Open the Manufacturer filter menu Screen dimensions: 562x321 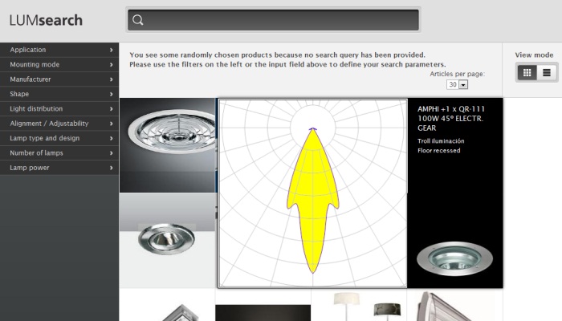coord(59,79)
